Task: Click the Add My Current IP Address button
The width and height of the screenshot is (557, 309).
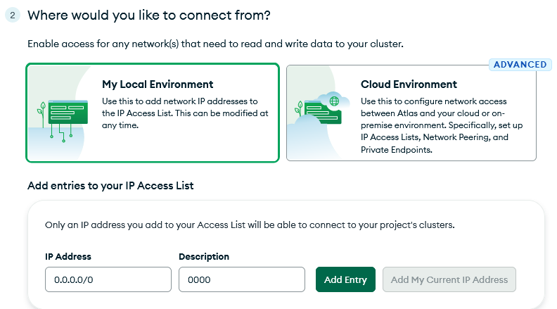Action: point(449,279)
